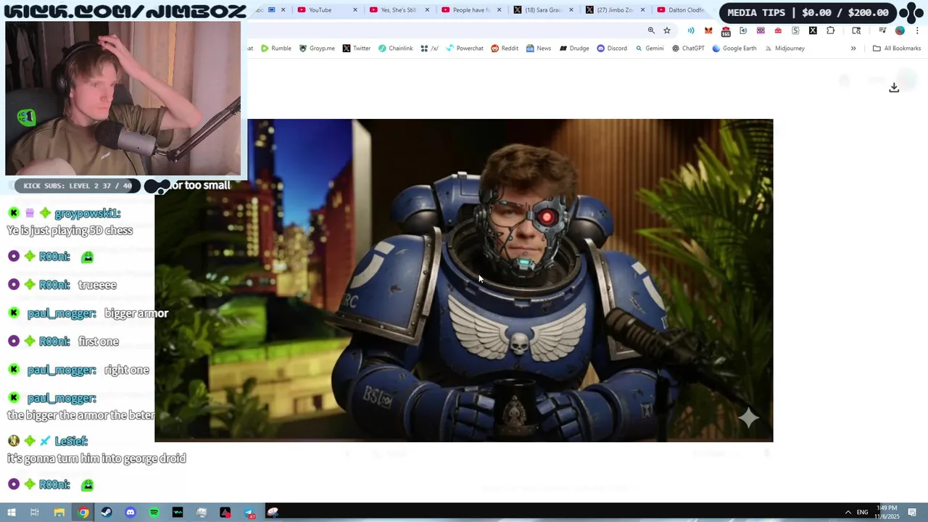Open the Groyp.me bookmark
Screen dimensions: 928x522
point(316,49)
